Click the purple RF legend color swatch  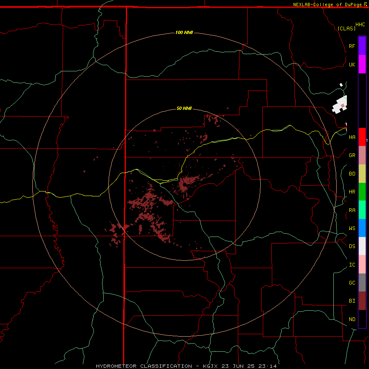(362, 46)
